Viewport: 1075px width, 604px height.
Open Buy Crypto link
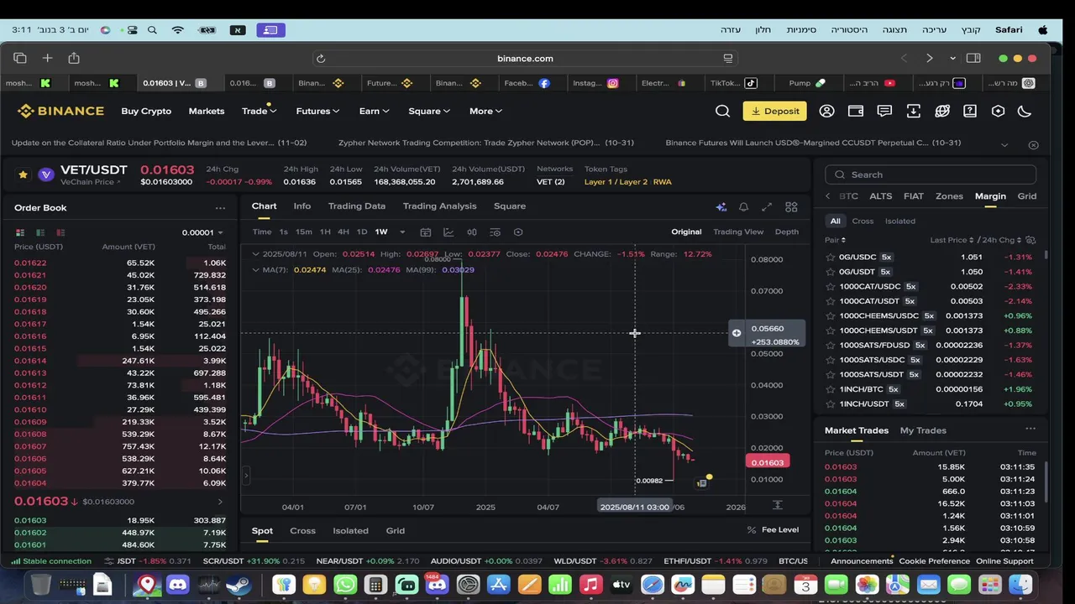(146, 111)
